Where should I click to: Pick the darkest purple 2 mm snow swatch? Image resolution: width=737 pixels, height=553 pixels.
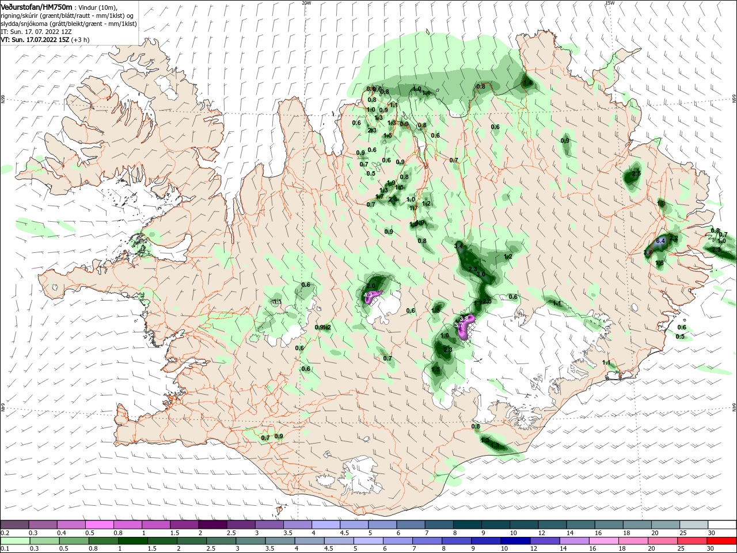(x=214, y=525)
